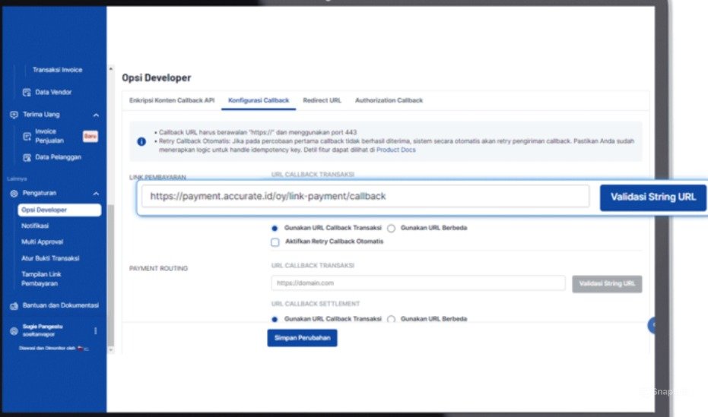
Task: Click the highlighted Validasi String URL button
Action: tap(653, 197)
